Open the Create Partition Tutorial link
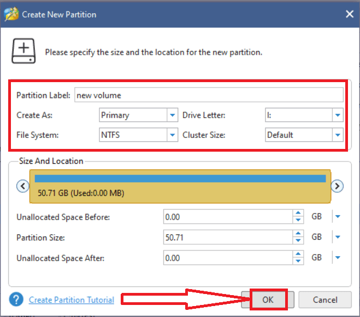 click(72, 299)
